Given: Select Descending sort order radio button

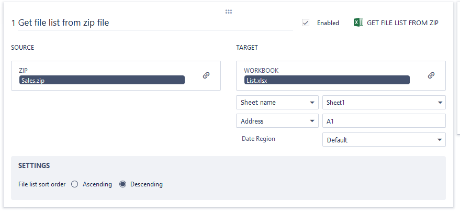Looking at the screenshot, I should [123, 184].
